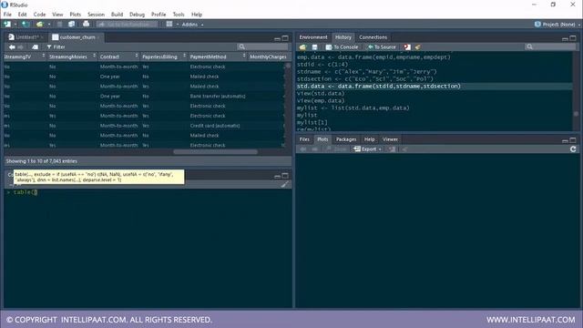Click the 'Bank transfer (automatic)' cell
The image size is (583, 328).
(218, 96)
